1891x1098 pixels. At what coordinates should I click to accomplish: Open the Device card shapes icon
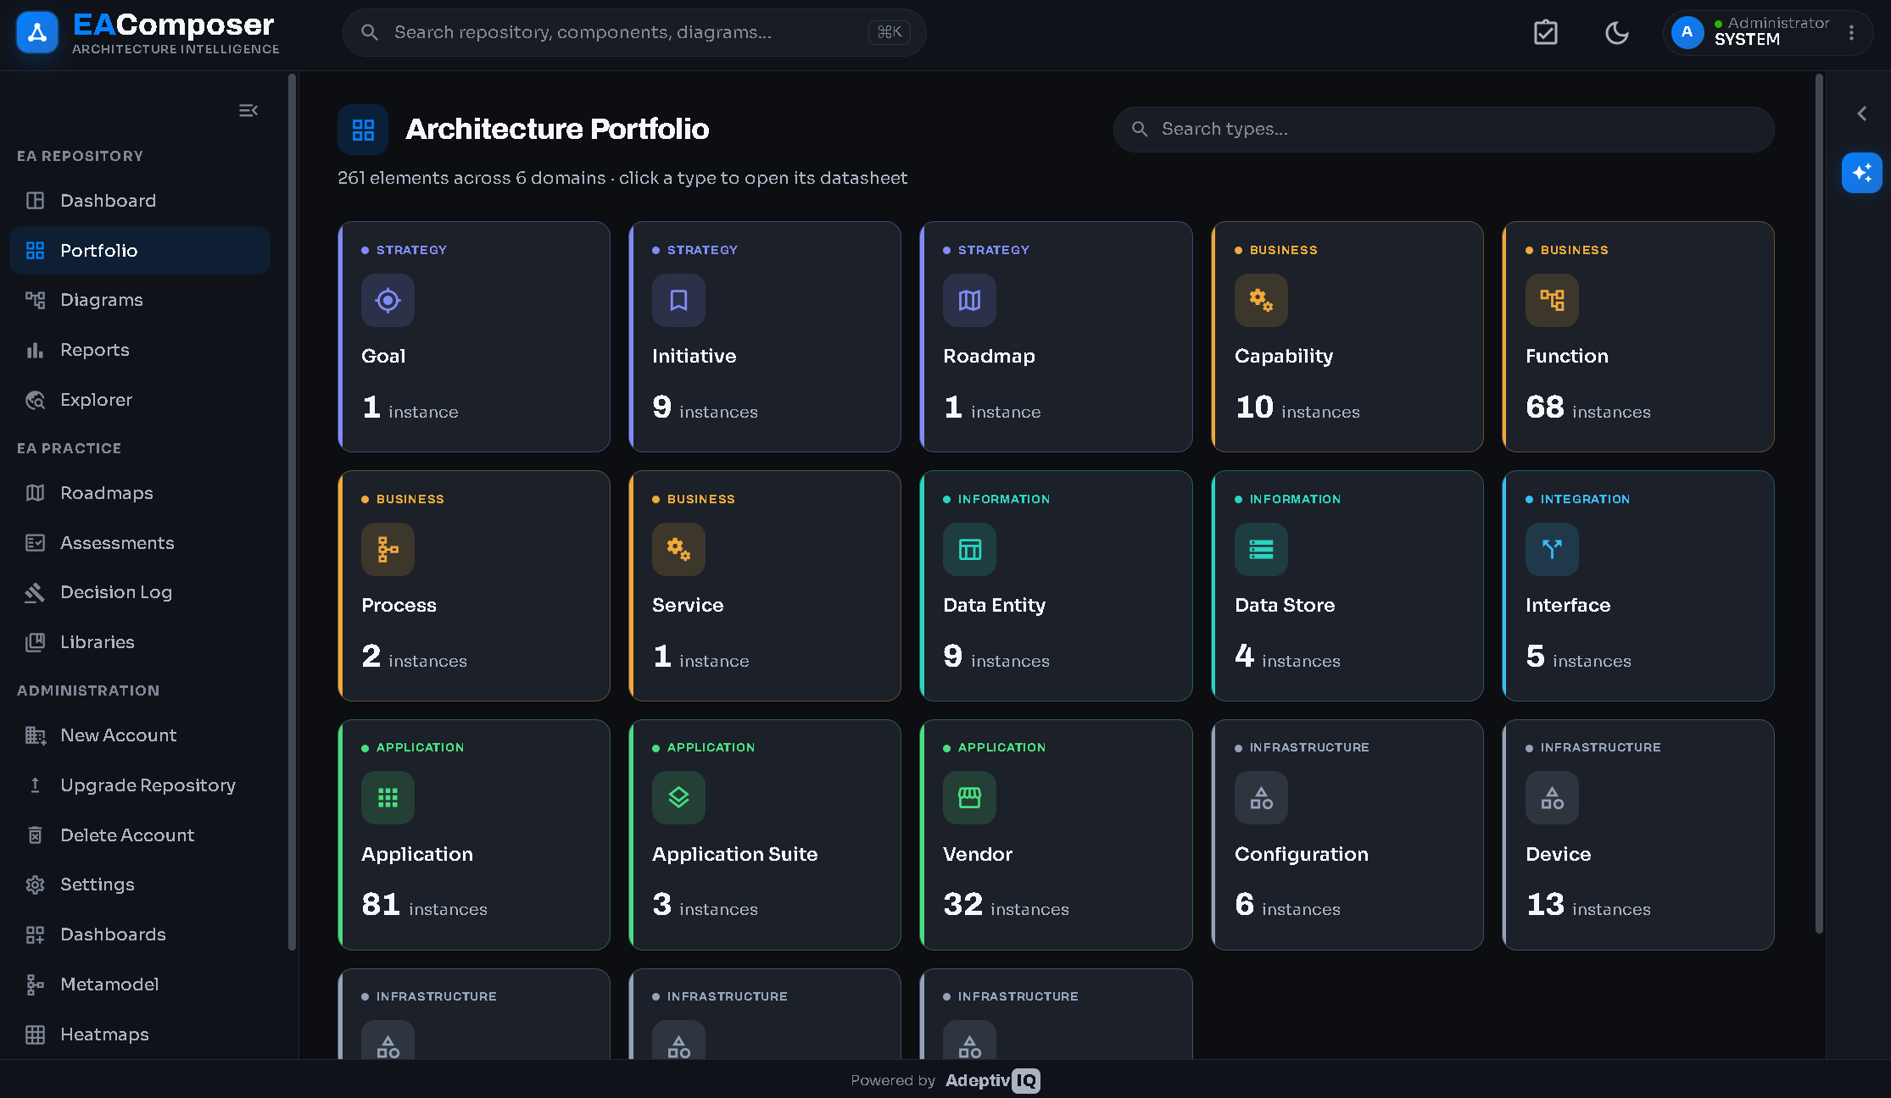[1552, 797]
